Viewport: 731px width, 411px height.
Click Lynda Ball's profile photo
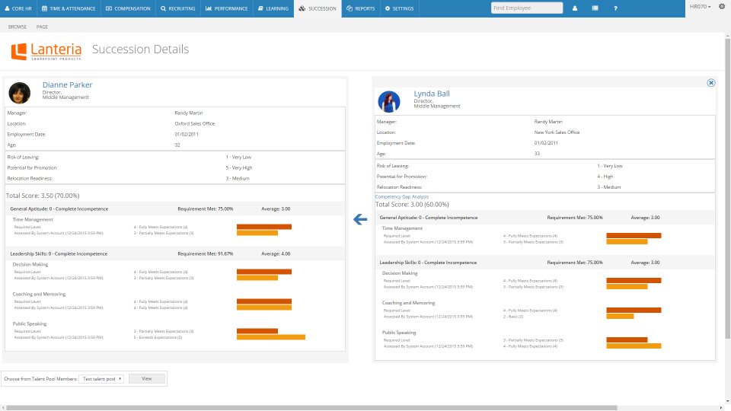tap(390, 101)
